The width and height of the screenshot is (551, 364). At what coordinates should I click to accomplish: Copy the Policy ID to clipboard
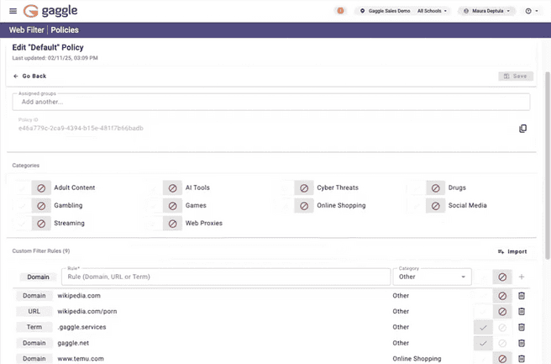pyautogui.click(x=522, y=129)
